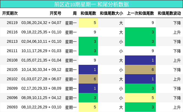Click draw period 26111

(12, 51)
